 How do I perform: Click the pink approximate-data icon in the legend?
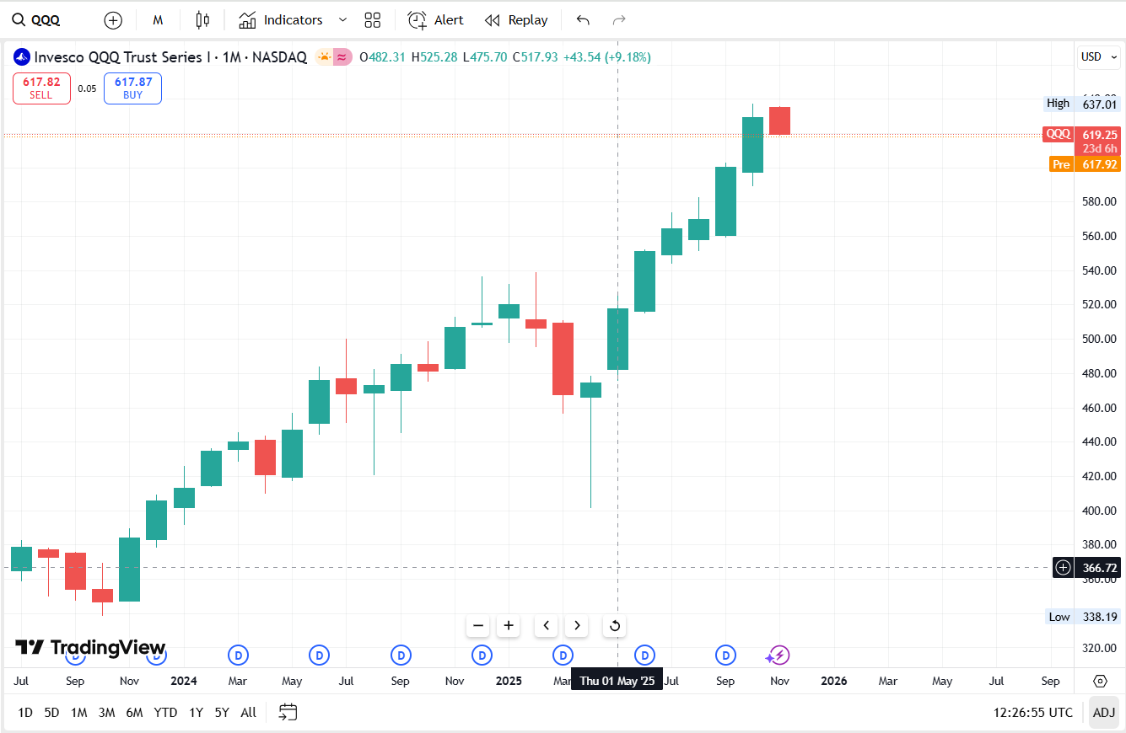click(x=342, y=57)
